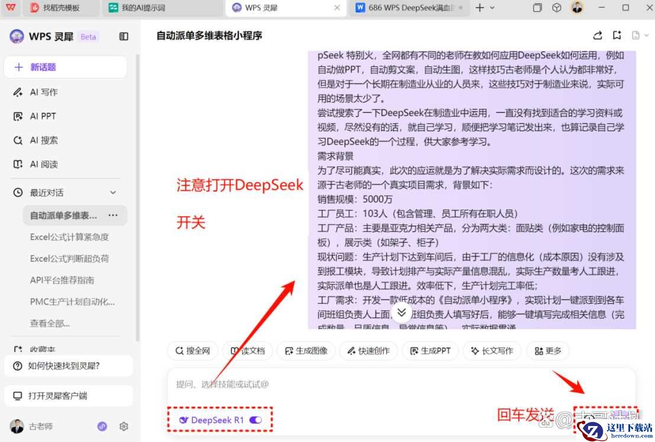Viewport: 655px width, 442px height.
Task: Click 如何快速找到灵犀?
Action: (x=69, y=366)
